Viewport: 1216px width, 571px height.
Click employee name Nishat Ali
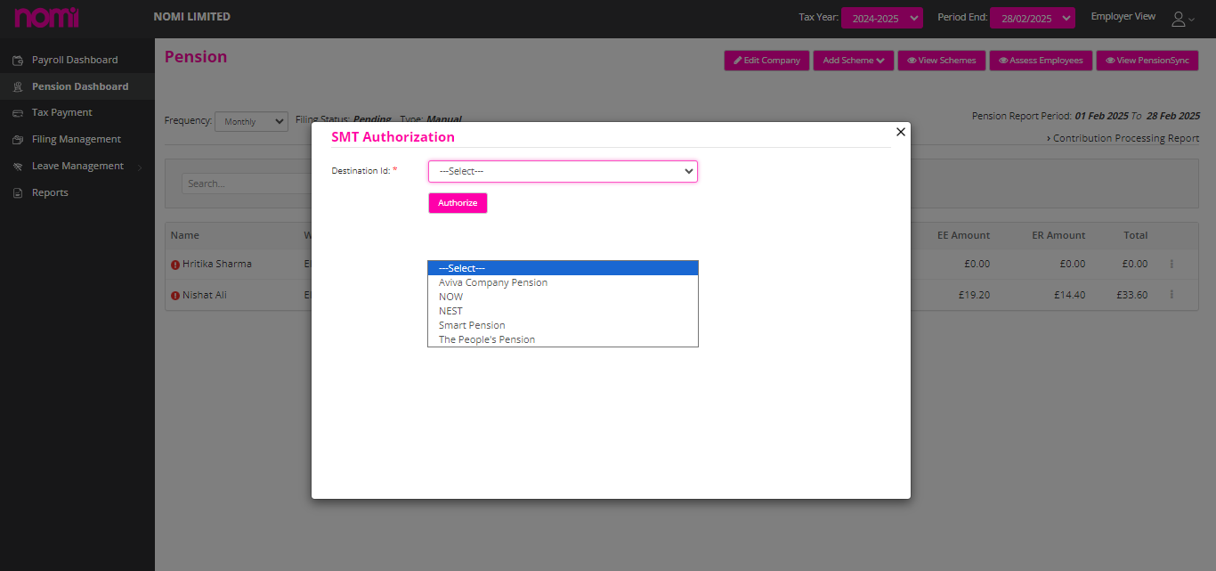tap(205, 296)
